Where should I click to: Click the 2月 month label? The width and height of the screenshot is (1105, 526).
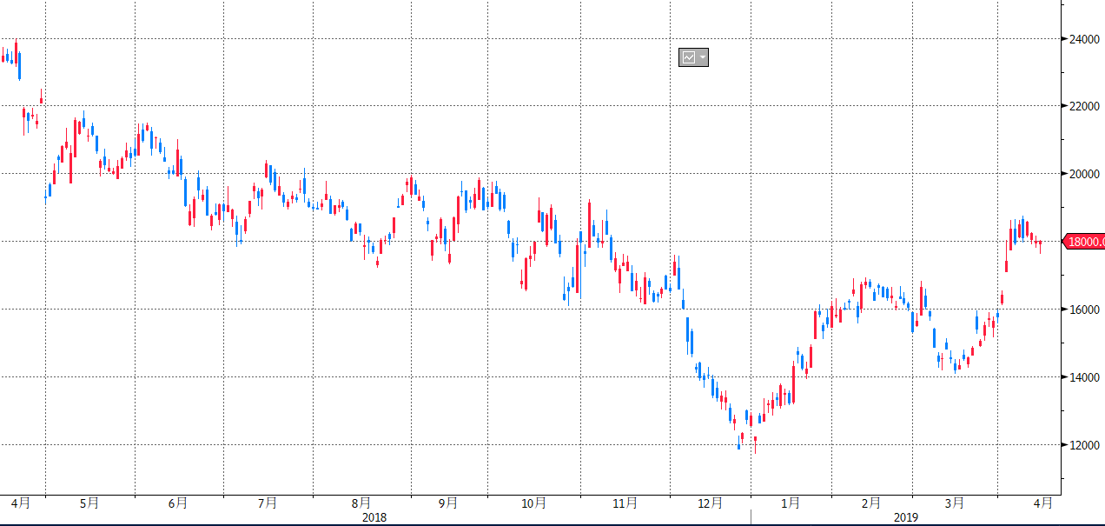click(x=871, y=503)
